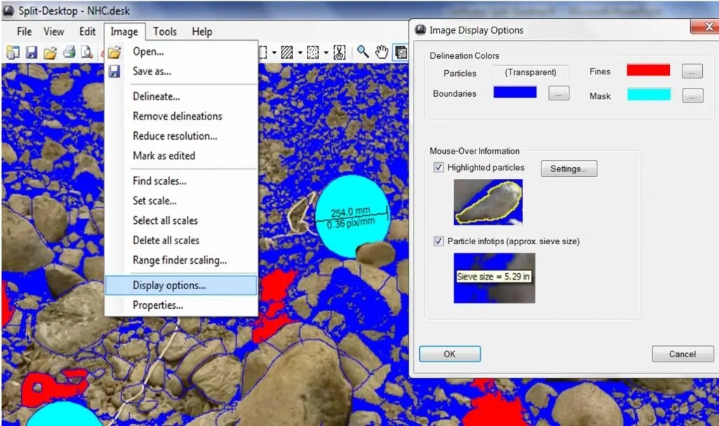Click the cyan Mask color swatch
The width and height of the screenshot is (719, 426).
tap(649, 95)
